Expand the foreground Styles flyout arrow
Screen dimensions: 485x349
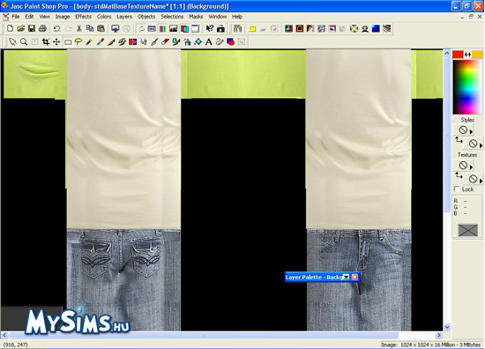tap(471, 131)
